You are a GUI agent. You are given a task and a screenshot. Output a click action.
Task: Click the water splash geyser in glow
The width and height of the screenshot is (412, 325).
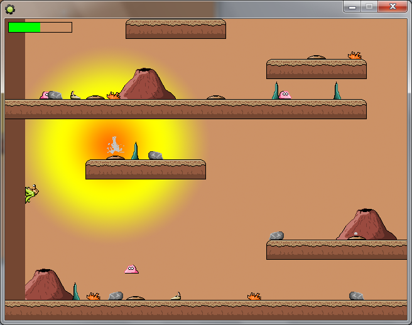pos(114,147)
